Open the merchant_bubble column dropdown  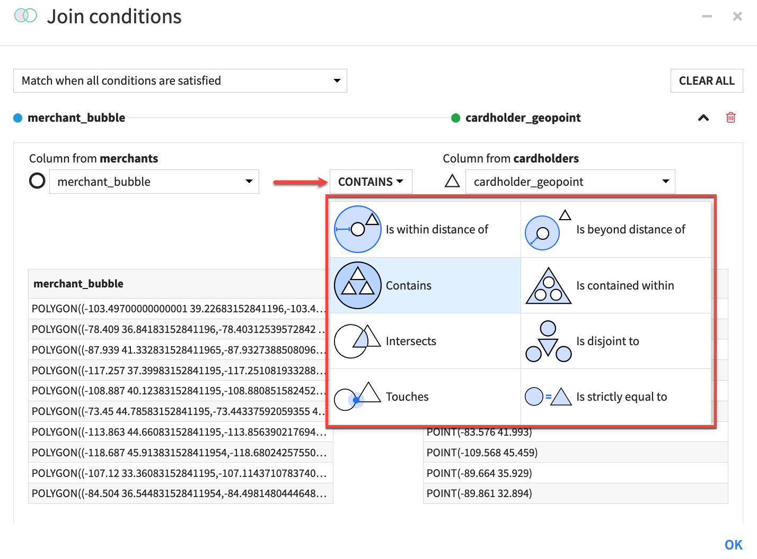pos(249,182)
